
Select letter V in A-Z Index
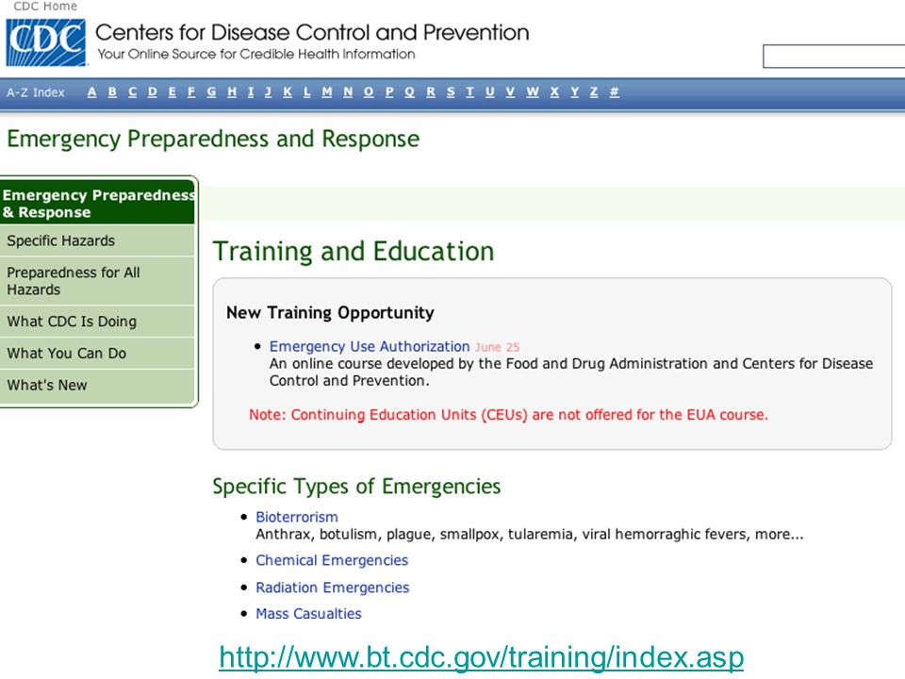coord(510,91)
